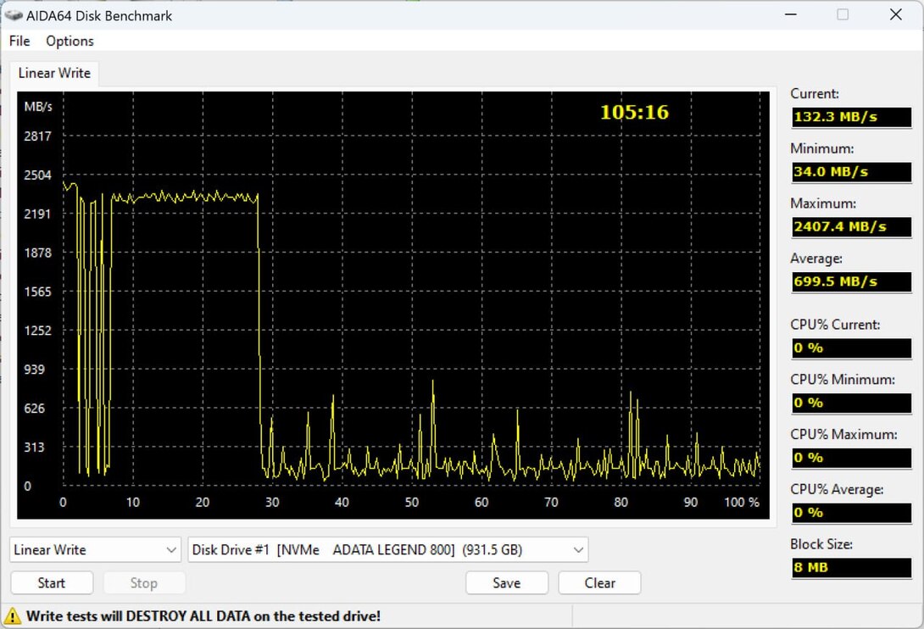Maximize the Disk Benchmark window
The image size is (924, 629).
coord(843,14)
